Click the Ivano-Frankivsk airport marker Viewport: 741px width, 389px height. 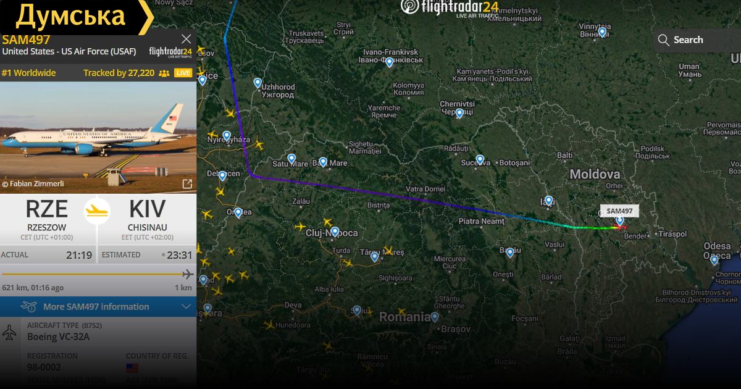(x=389, y=62)
